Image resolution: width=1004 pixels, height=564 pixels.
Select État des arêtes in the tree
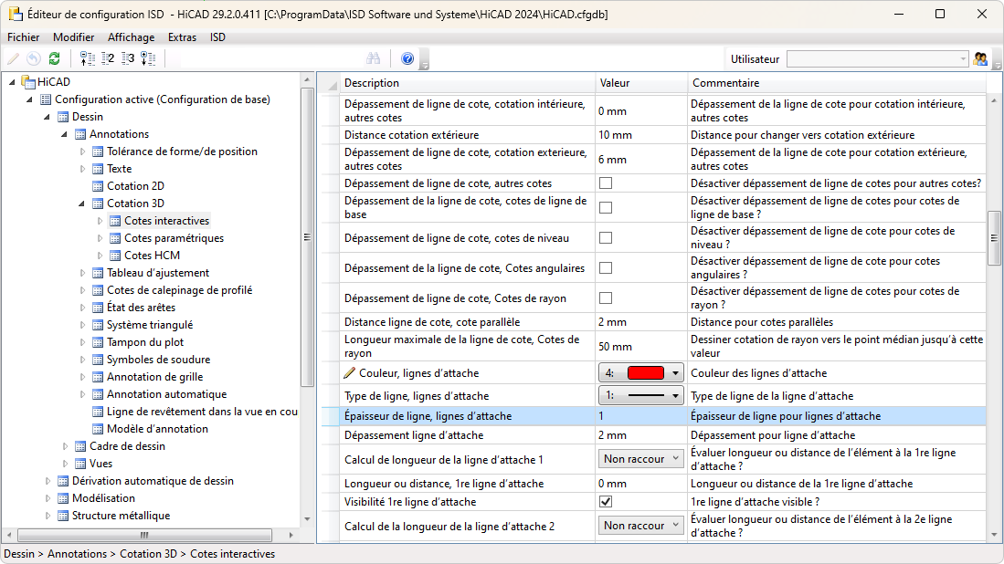(141, 308)
